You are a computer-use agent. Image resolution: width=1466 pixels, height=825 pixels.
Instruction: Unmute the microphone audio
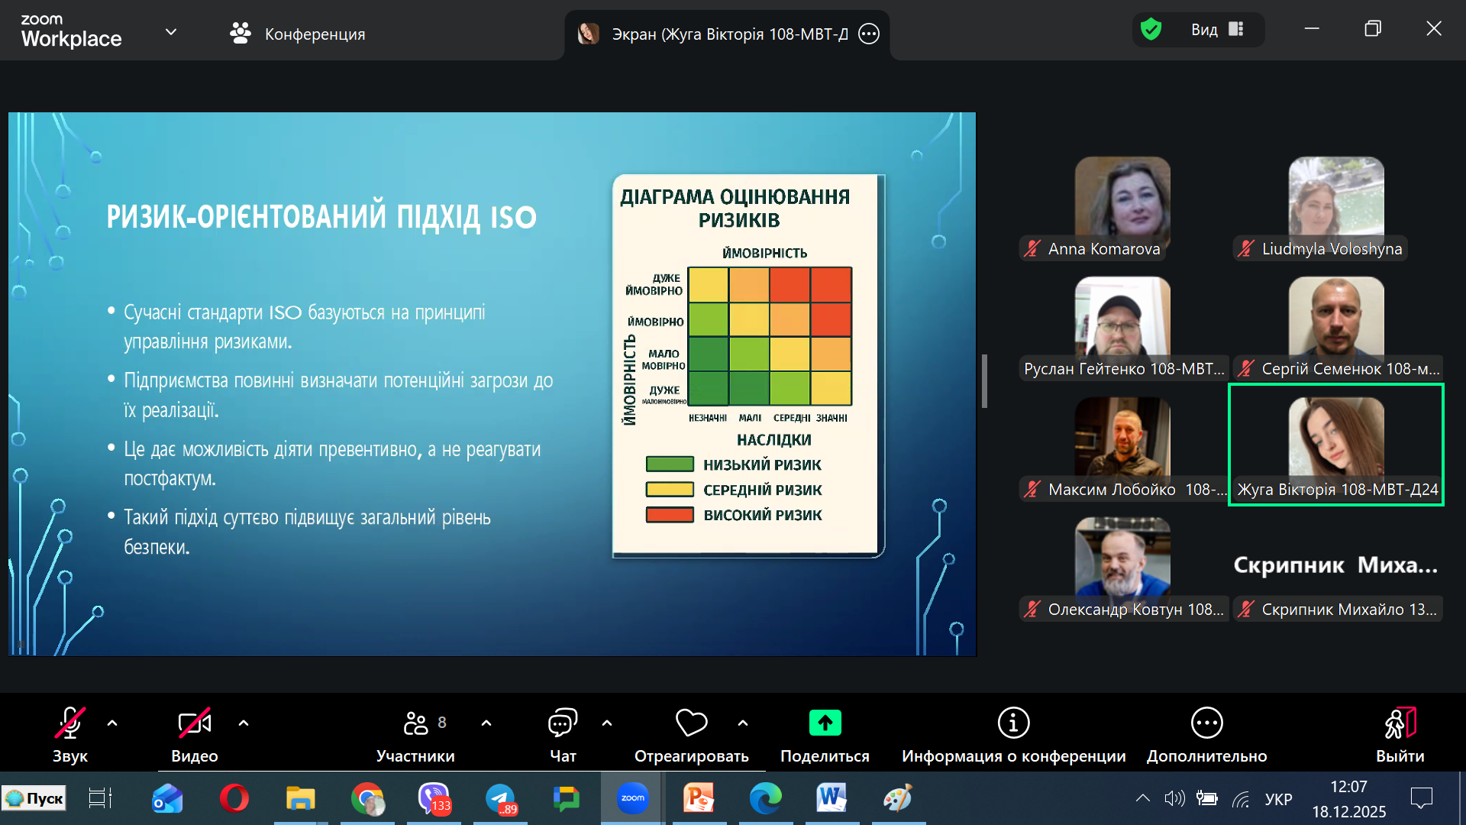[69, 723]
